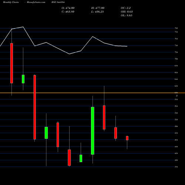Click the high value 'H: 477.00'
Viewport: 185px width, 185px height.
[98, 8]
